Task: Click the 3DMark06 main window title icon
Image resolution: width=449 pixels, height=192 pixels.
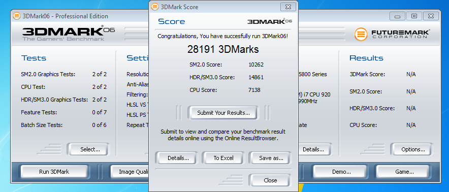Action: point(17,16)
